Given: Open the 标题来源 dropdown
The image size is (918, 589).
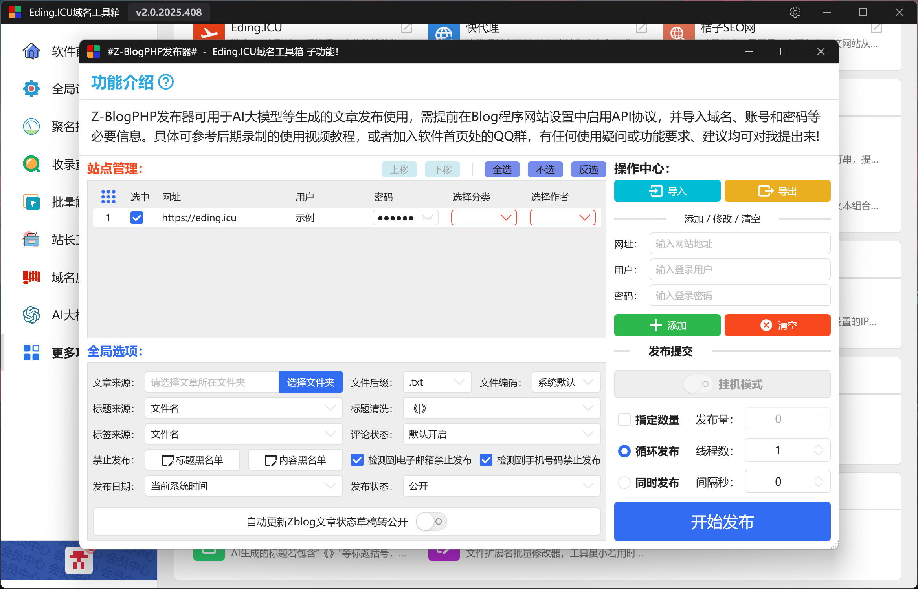Looking at the screenshot, I should click(244, 408).
